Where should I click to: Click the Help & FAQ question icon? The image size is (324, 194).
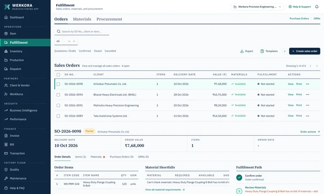(x=6, y=188)
